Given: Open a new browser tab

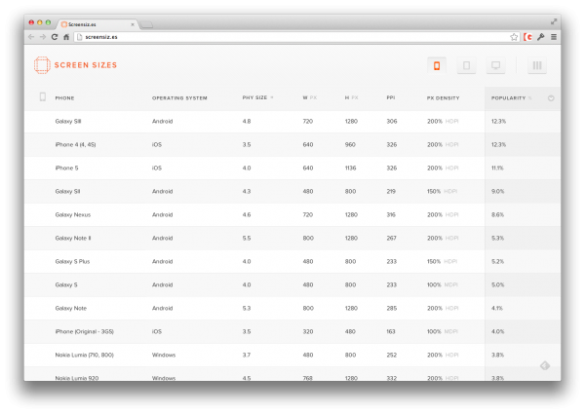Looking at the screenshot, I should (x=146, y=25).
